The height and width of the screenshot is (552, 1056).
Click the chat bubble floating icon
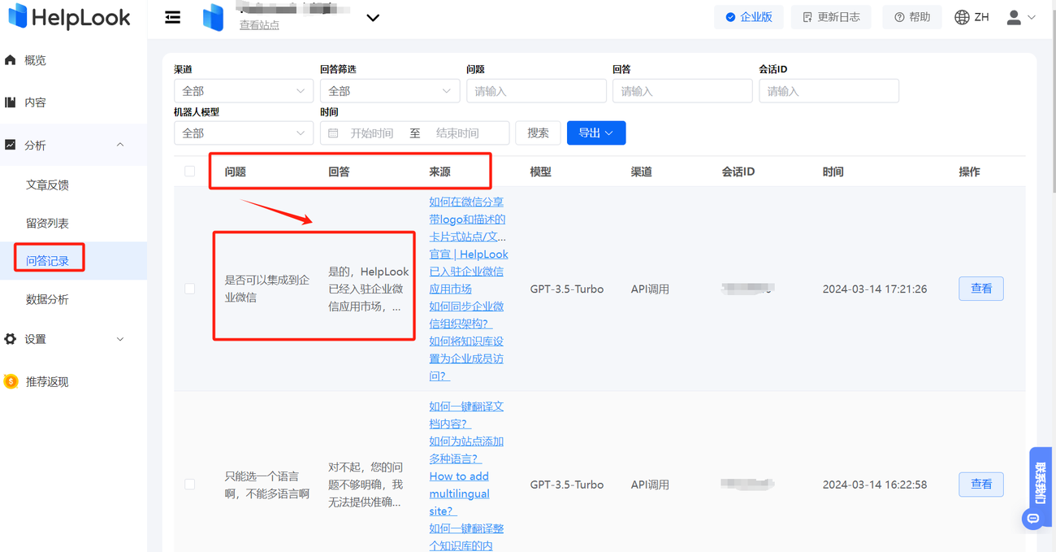[x=1032, y=518]
